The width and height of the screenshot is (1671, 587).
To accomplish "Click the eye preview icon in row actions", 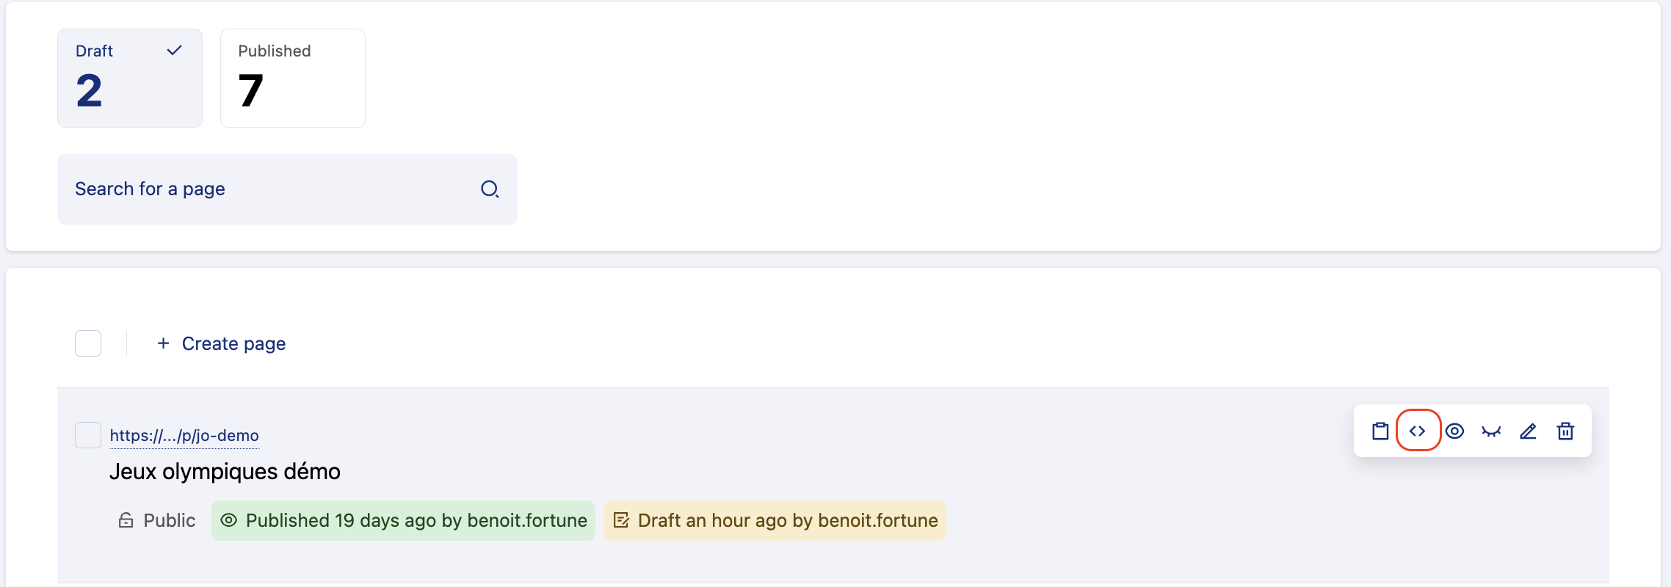I will coord(1454,431).
